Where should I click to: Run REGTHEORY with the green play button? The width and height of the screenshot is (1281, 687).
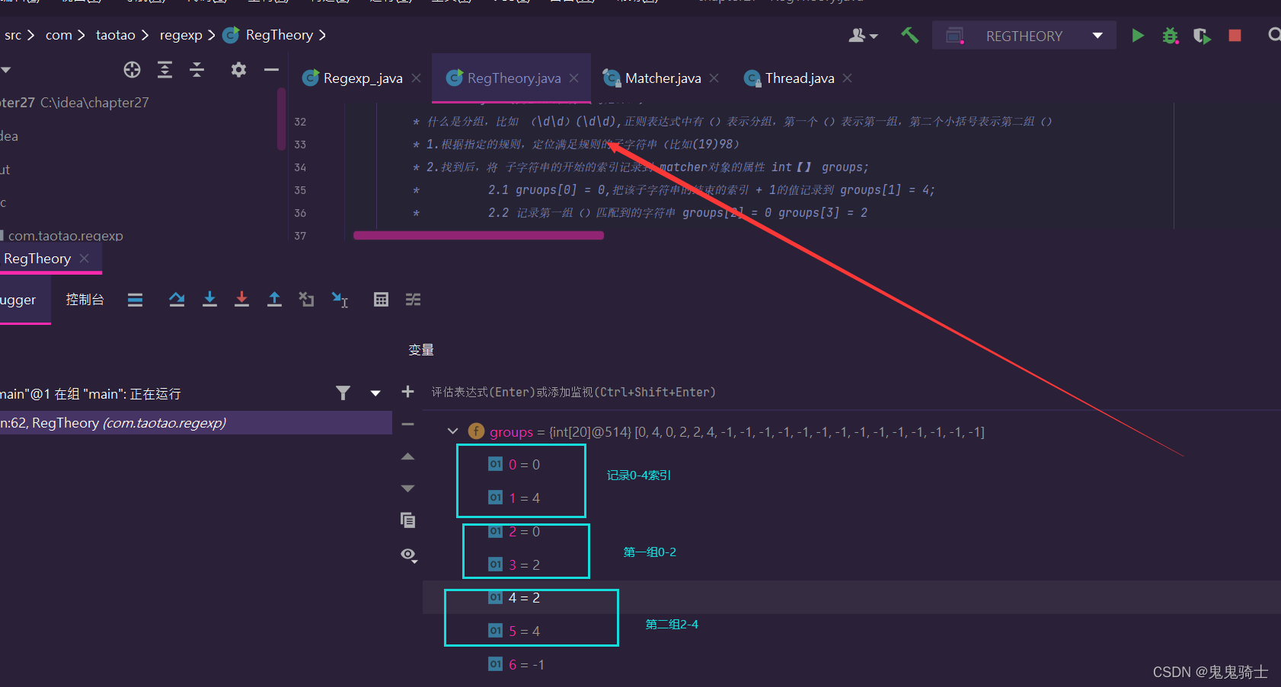click(x=1138, y=35)
